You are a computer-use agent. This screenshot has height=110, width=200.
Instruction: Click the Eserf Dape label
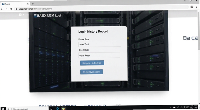[84, 50]
